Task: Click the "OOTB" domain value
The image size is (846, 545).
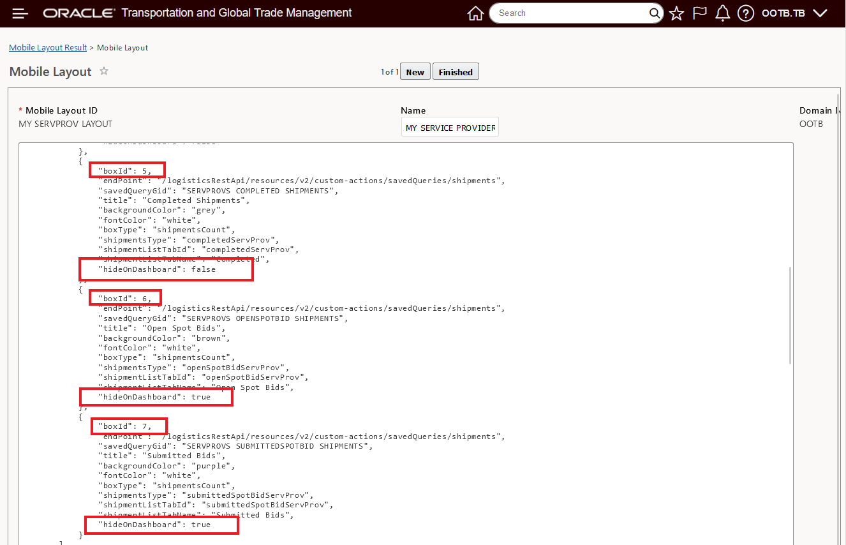Action: pyautogui.click(x=811, y=124)
